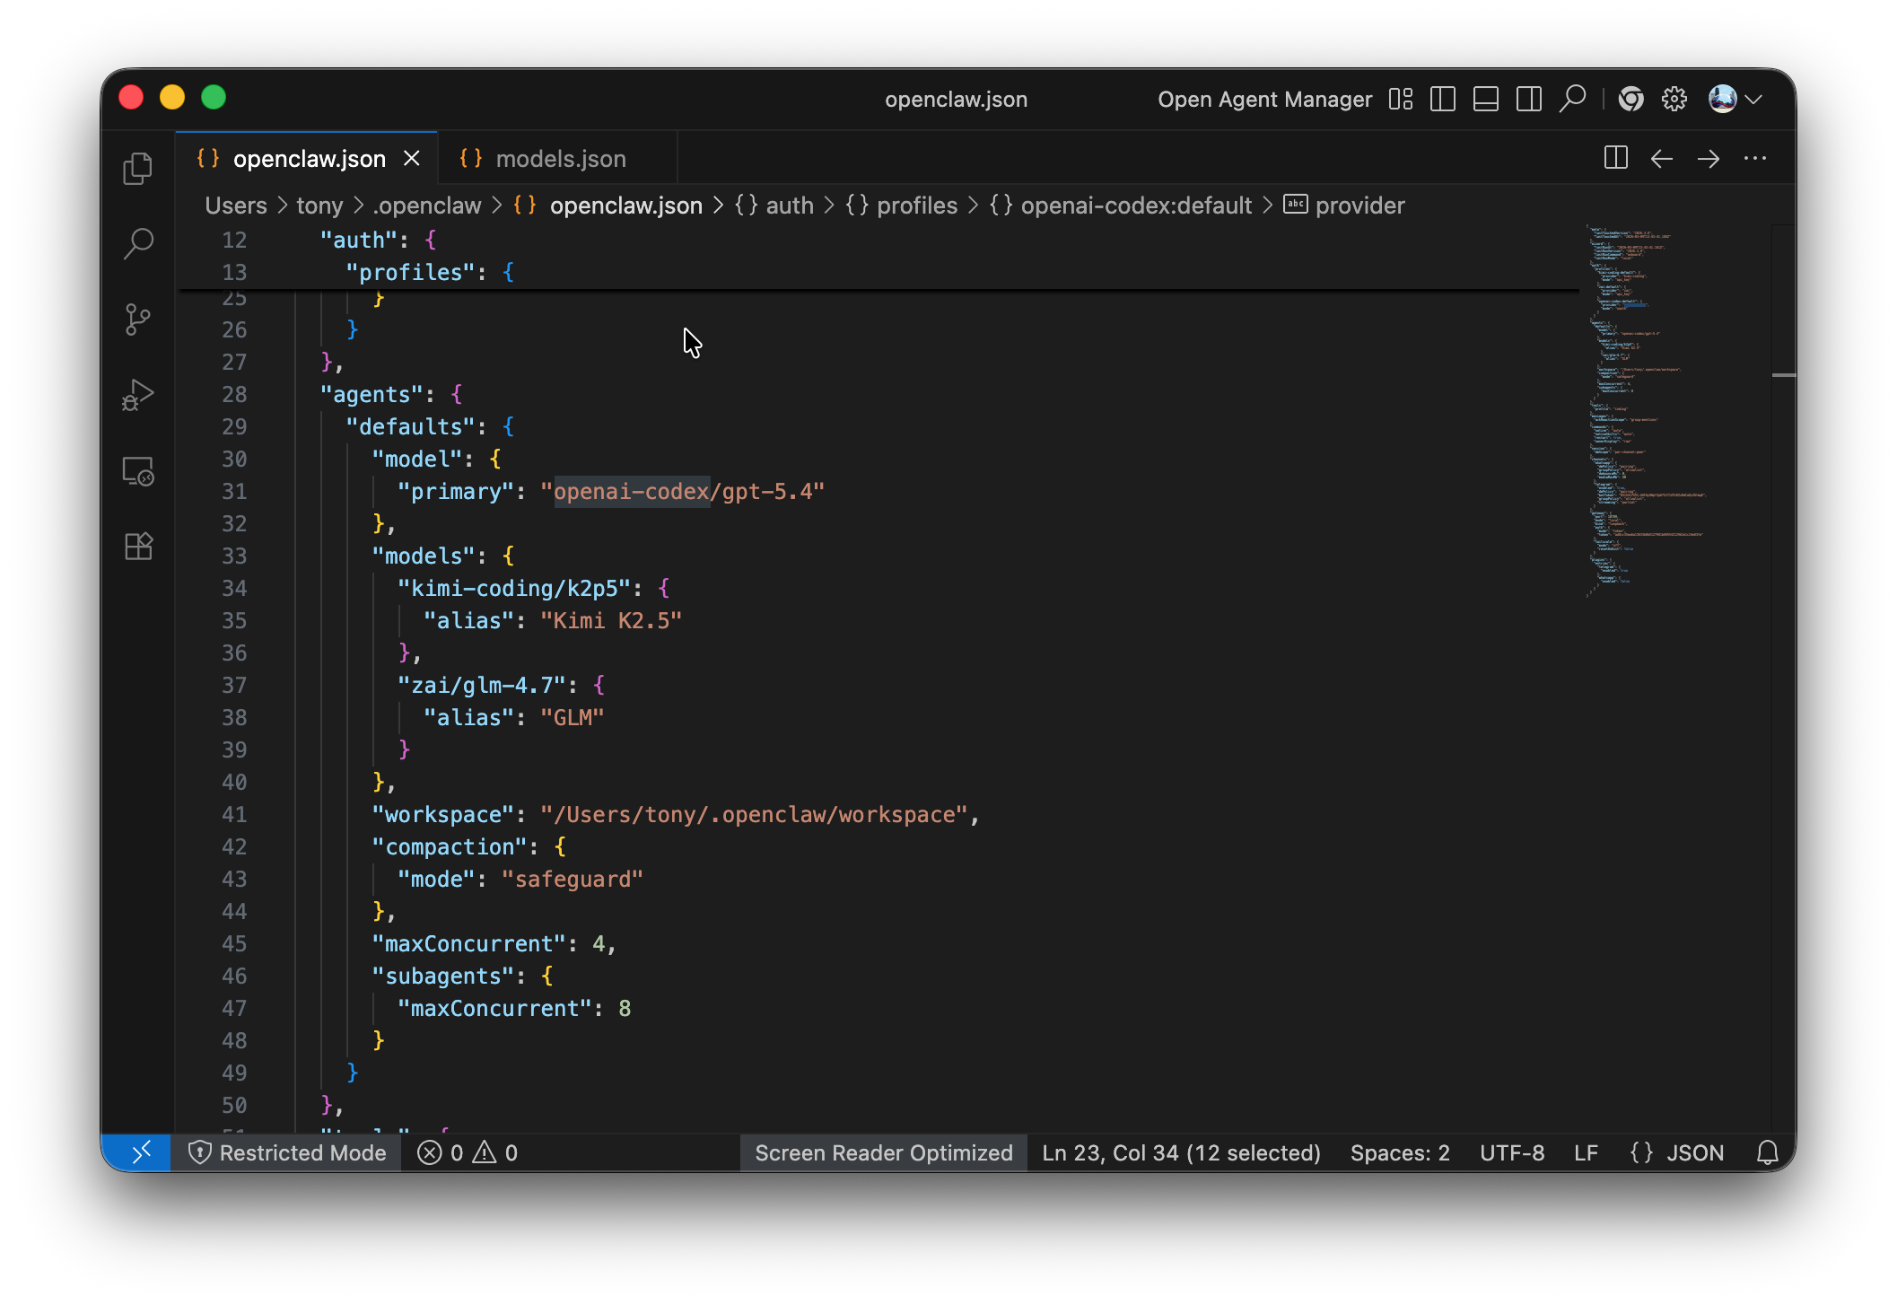
Task: Click the notifications bell in status bar
Action: (1767, 1152)
